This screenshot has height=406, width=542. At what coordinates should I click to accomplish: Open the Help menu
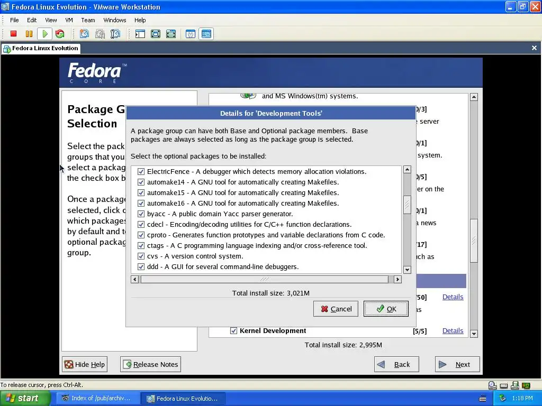point(140,20)
